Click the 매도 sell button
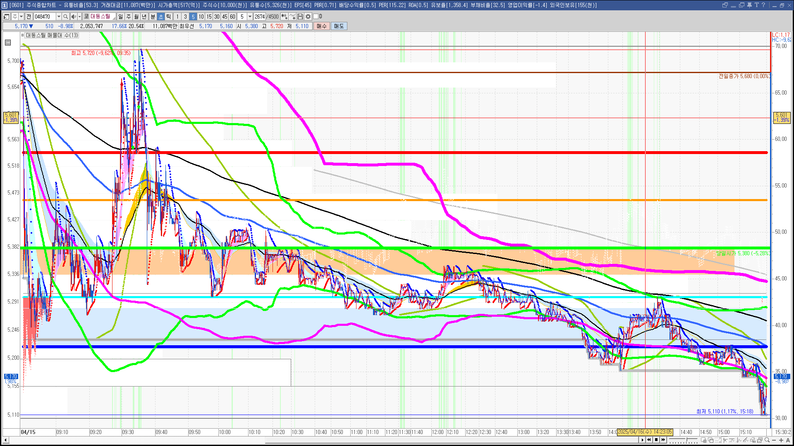 point(339,26)
